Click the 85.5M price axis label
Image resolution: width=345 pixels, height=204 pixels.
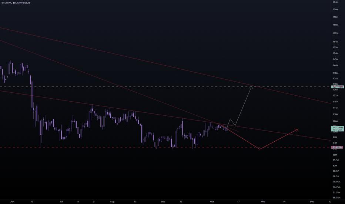[336, 160]
